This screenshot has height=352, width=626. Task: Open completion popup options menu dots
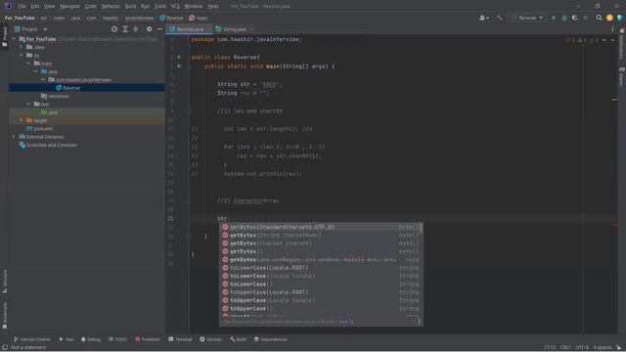tap(419, 322)
